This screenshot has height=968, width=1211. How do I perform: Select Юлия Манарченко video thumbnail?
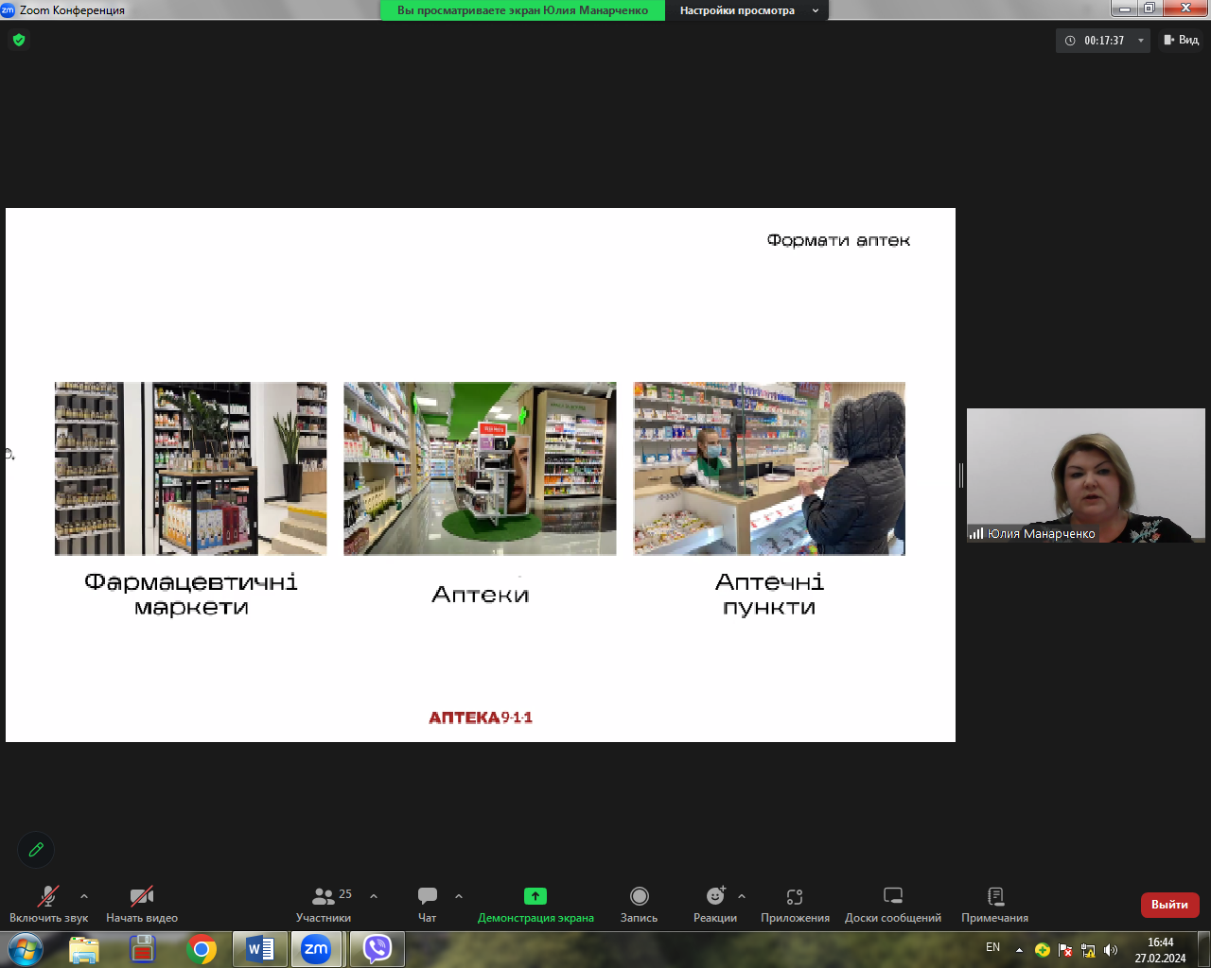1086,475
